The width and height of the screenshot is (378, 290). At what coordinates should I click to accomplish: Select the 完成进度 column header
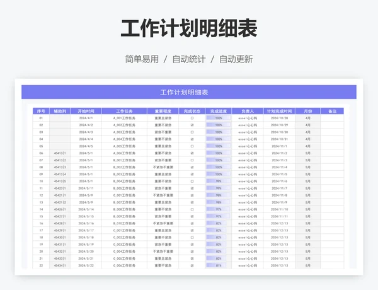[219, 111]
